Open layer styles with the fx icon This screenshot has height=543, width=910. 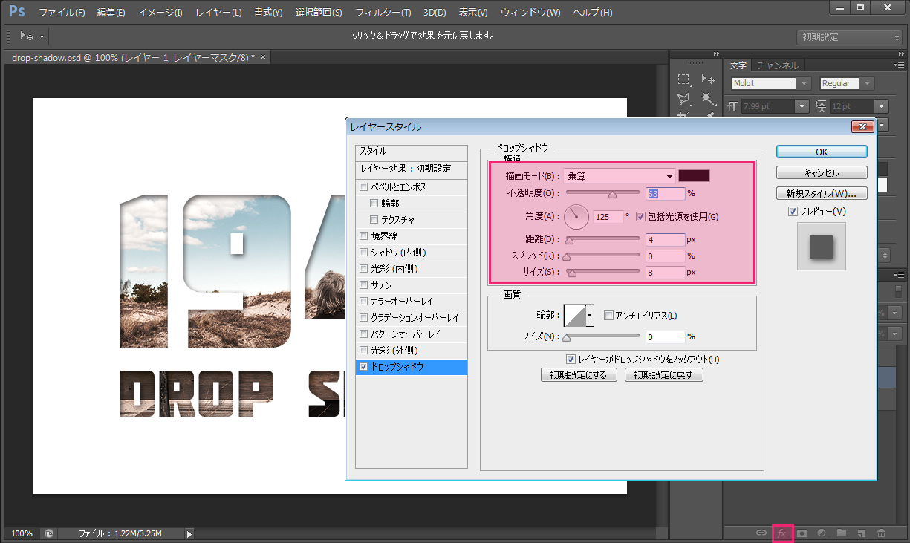(781, 533)
